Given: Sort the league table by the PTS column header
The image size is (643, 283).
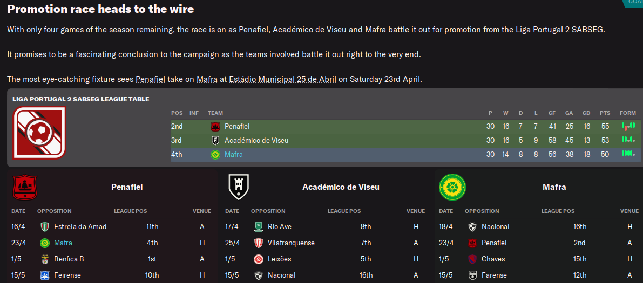Looking at the screenshot, I should tap(605, 113).
